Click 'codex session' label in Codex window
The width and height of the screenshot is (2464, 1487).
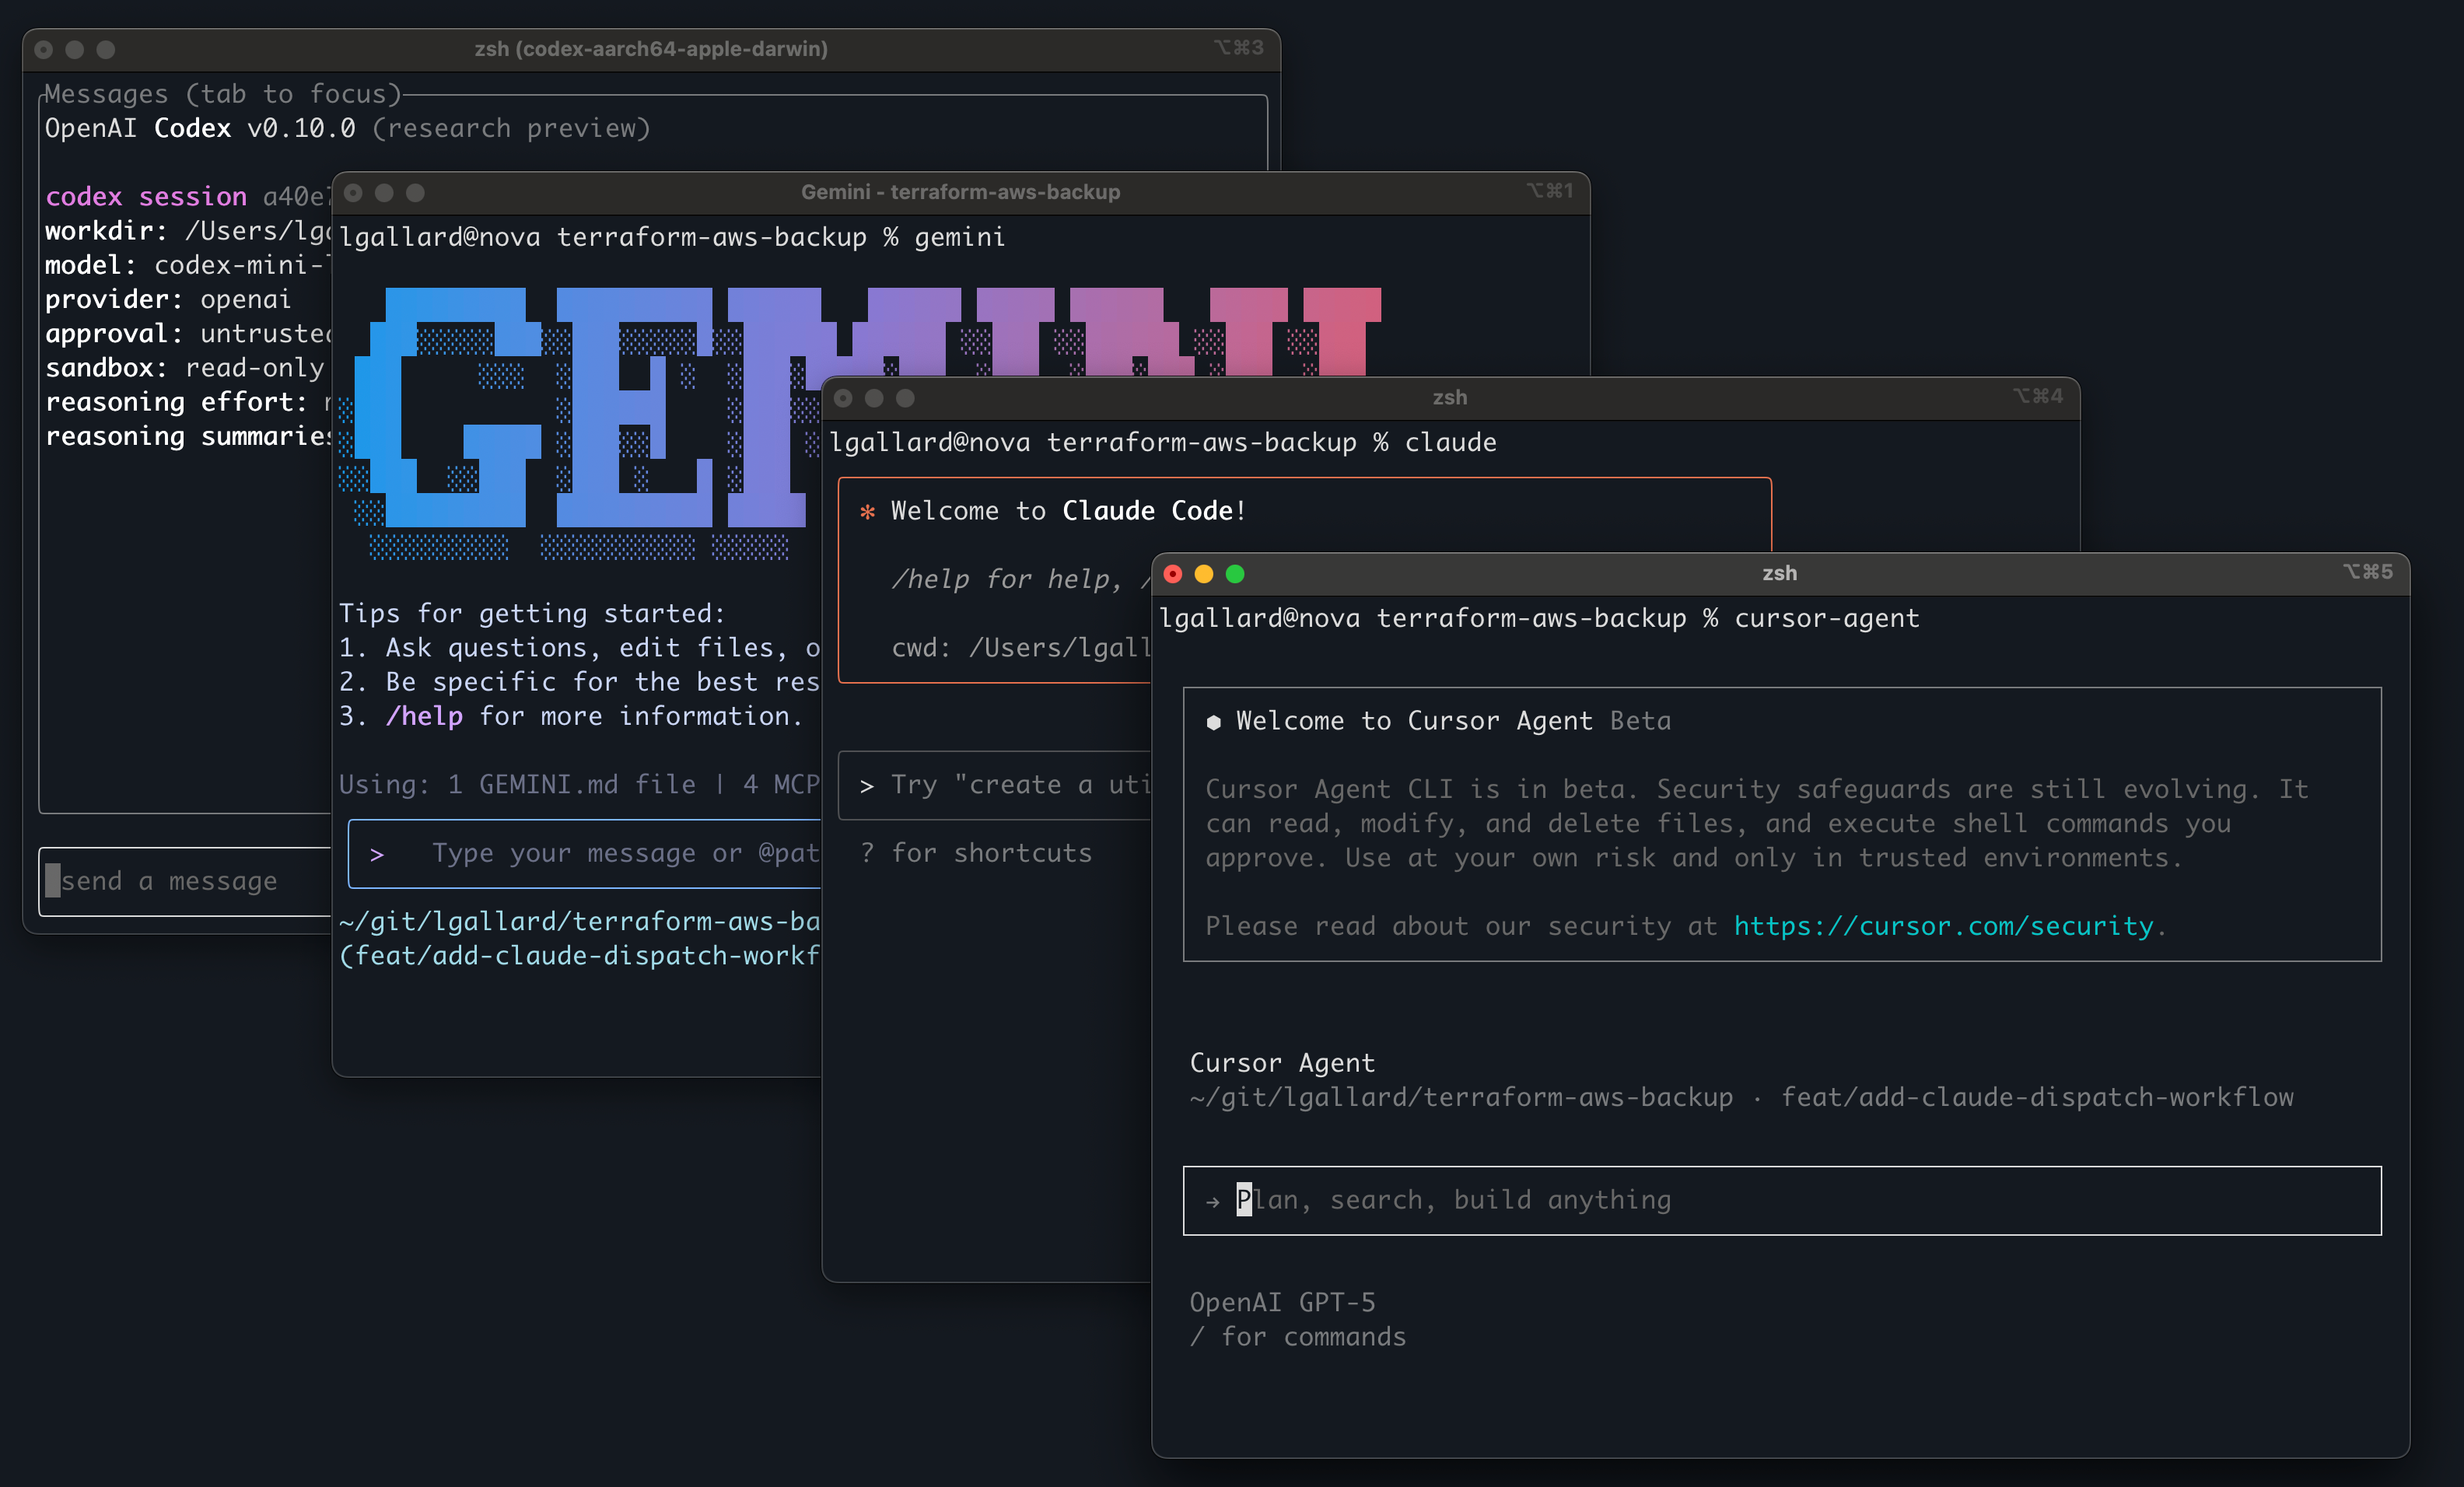[146, 197]
